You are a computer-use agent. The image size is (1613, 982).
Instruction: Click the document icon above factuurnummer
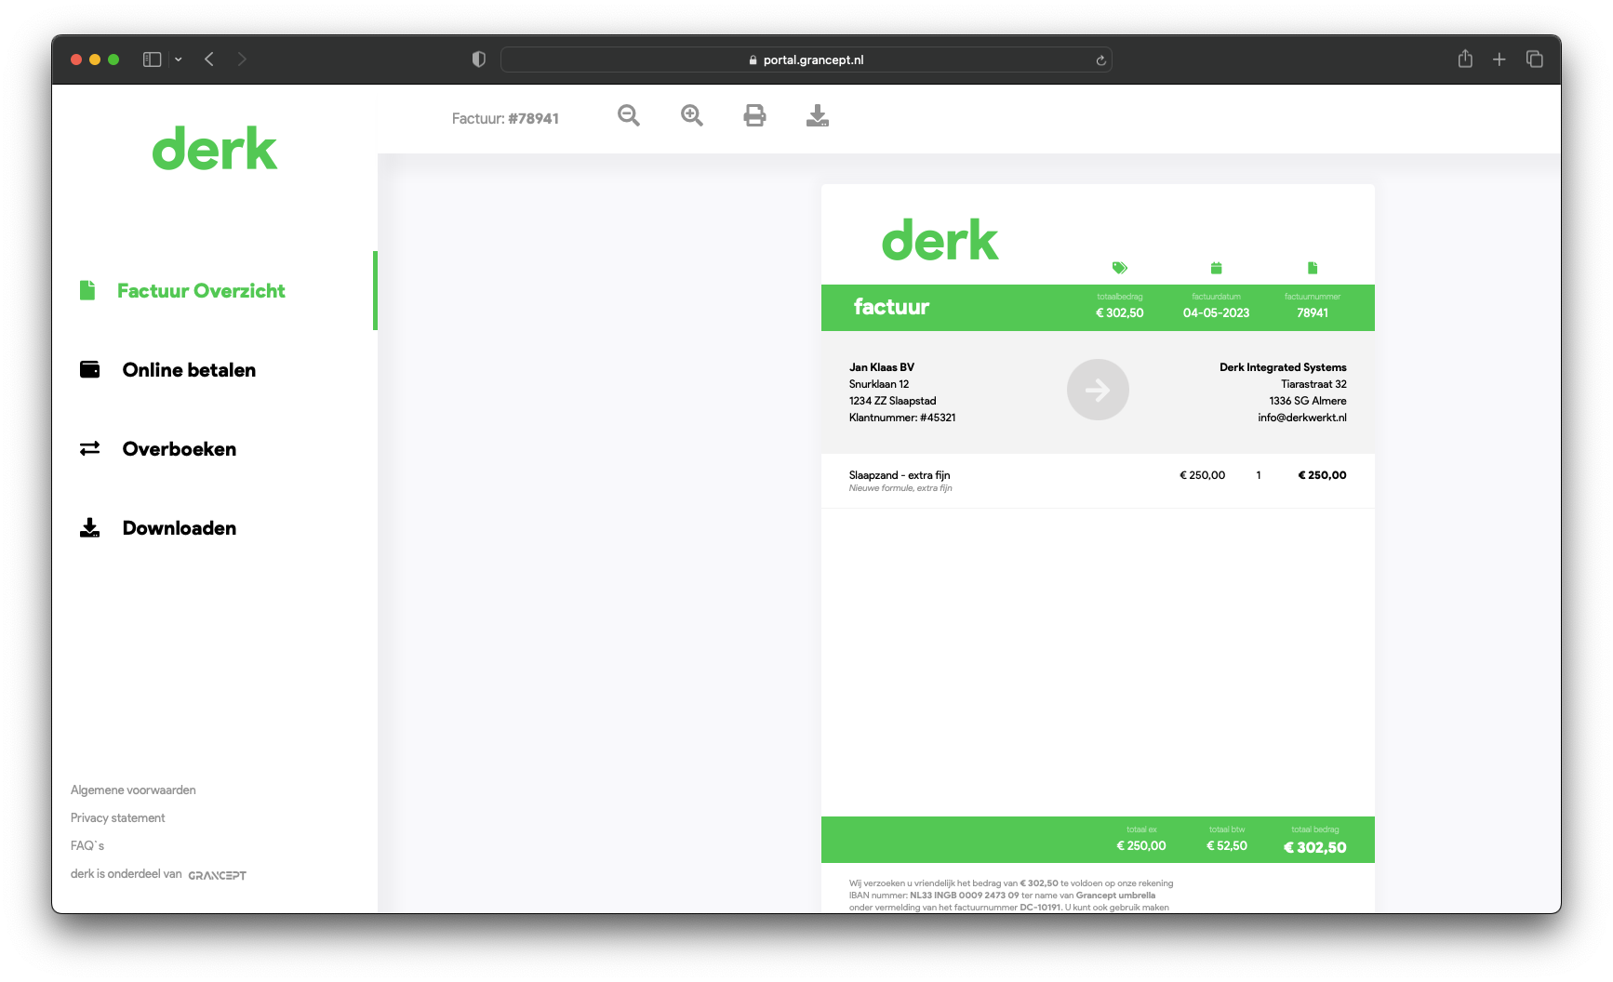(1313, 268)
